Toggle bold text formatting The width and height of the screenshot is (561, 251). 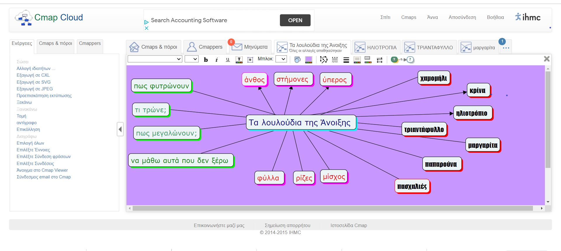206,59
